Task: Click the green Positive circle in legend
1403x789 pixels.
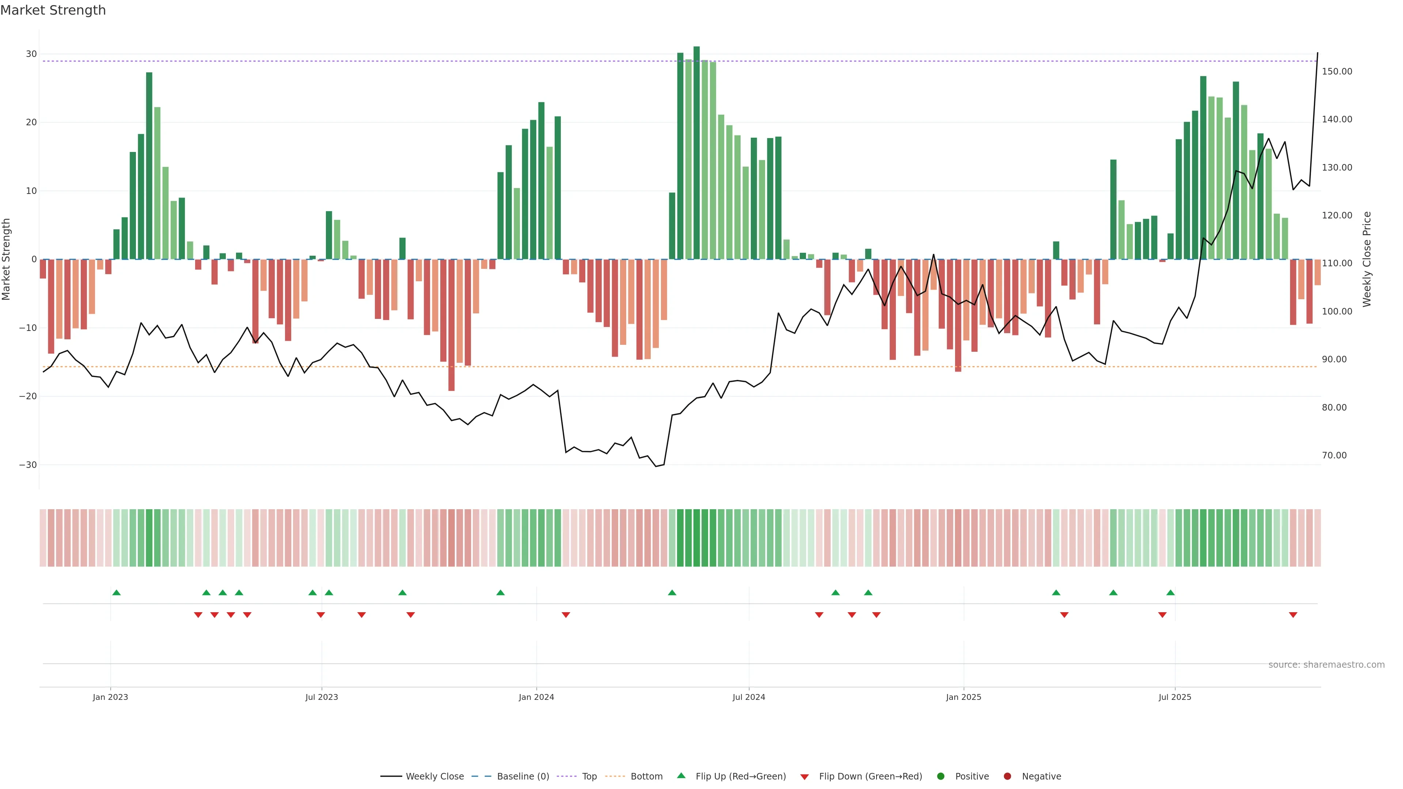Action: (940, 776)
